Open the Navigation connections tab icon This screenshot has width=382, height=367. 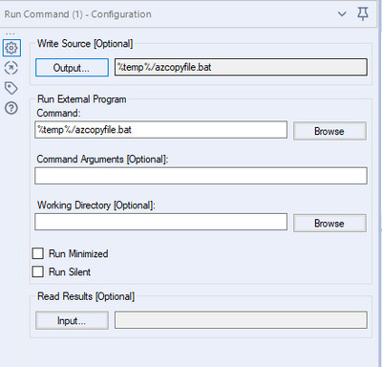(x=11, y=68)
